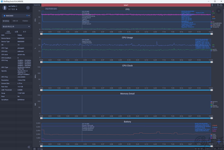Select the 设置 tab
This screenshot has height=150, width=224.
(16, 32)
